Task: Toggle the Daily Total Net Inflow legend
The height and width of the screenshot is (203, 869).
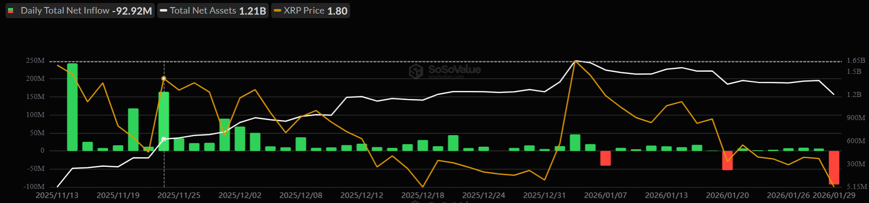Action: pyautogui.click(x=80, y=11)
